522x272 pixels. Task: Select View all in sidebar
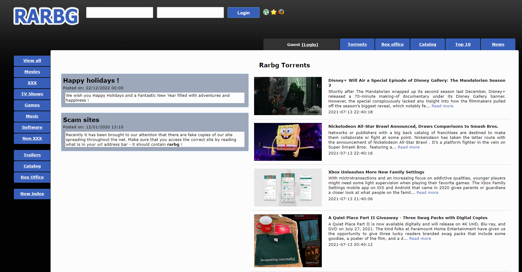point(32,60)
